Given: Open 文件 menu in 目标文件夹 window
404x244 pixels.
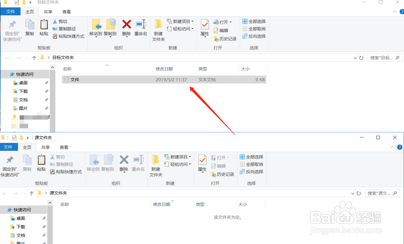Looking at the screenshot, I should (x=11, y=12).
